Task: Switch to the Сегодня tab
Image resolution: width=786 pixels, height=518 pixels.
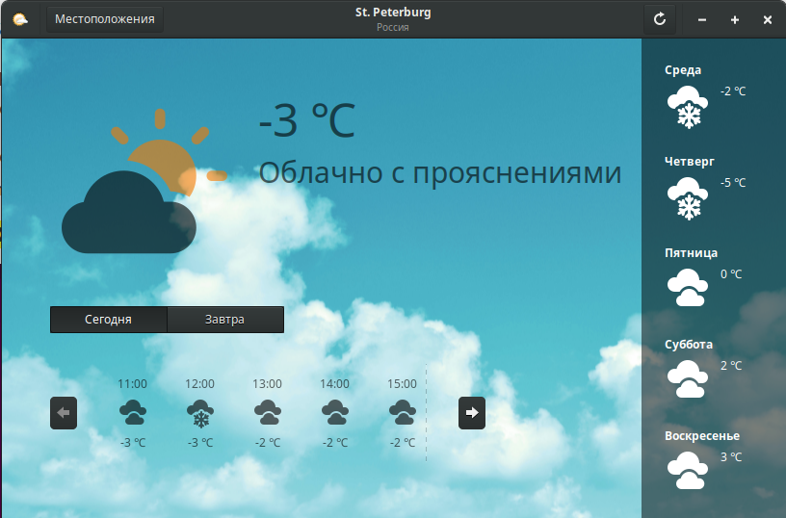Action: (109, 320)
